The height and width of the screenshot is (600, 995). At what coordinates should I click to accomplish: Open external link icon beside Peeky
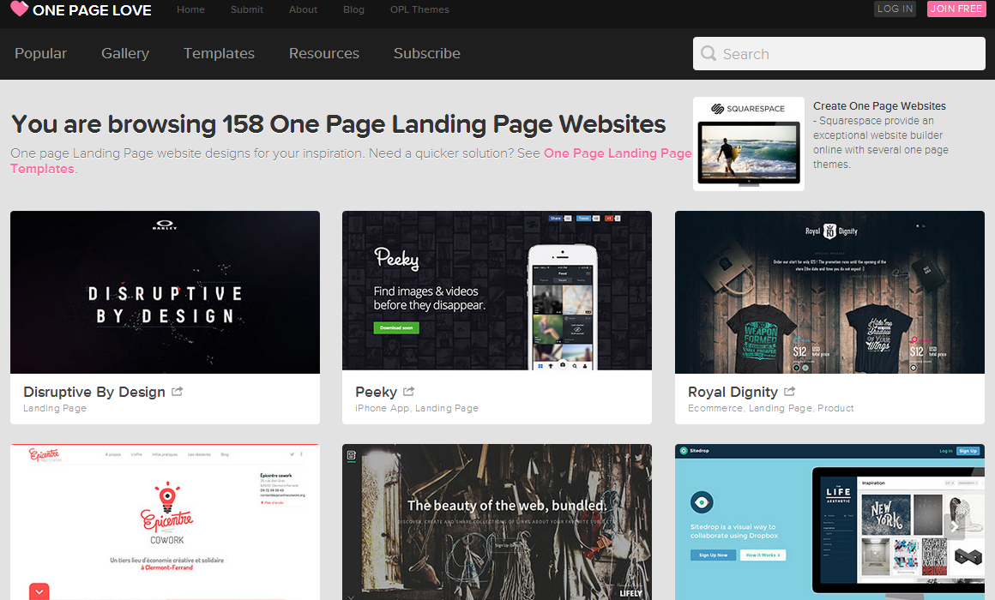[x=409, y=392]
